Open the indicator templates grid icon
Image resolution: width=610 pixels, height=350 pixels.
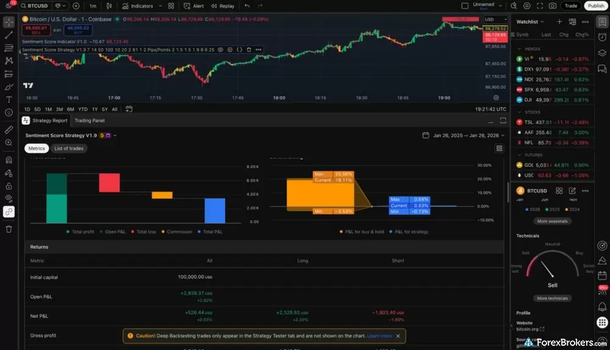[171, 6]
